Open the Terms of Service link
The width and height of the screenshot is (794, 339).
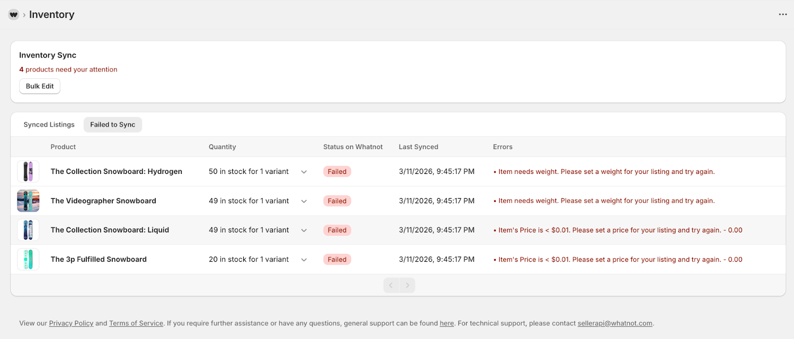tap(136, 323)
